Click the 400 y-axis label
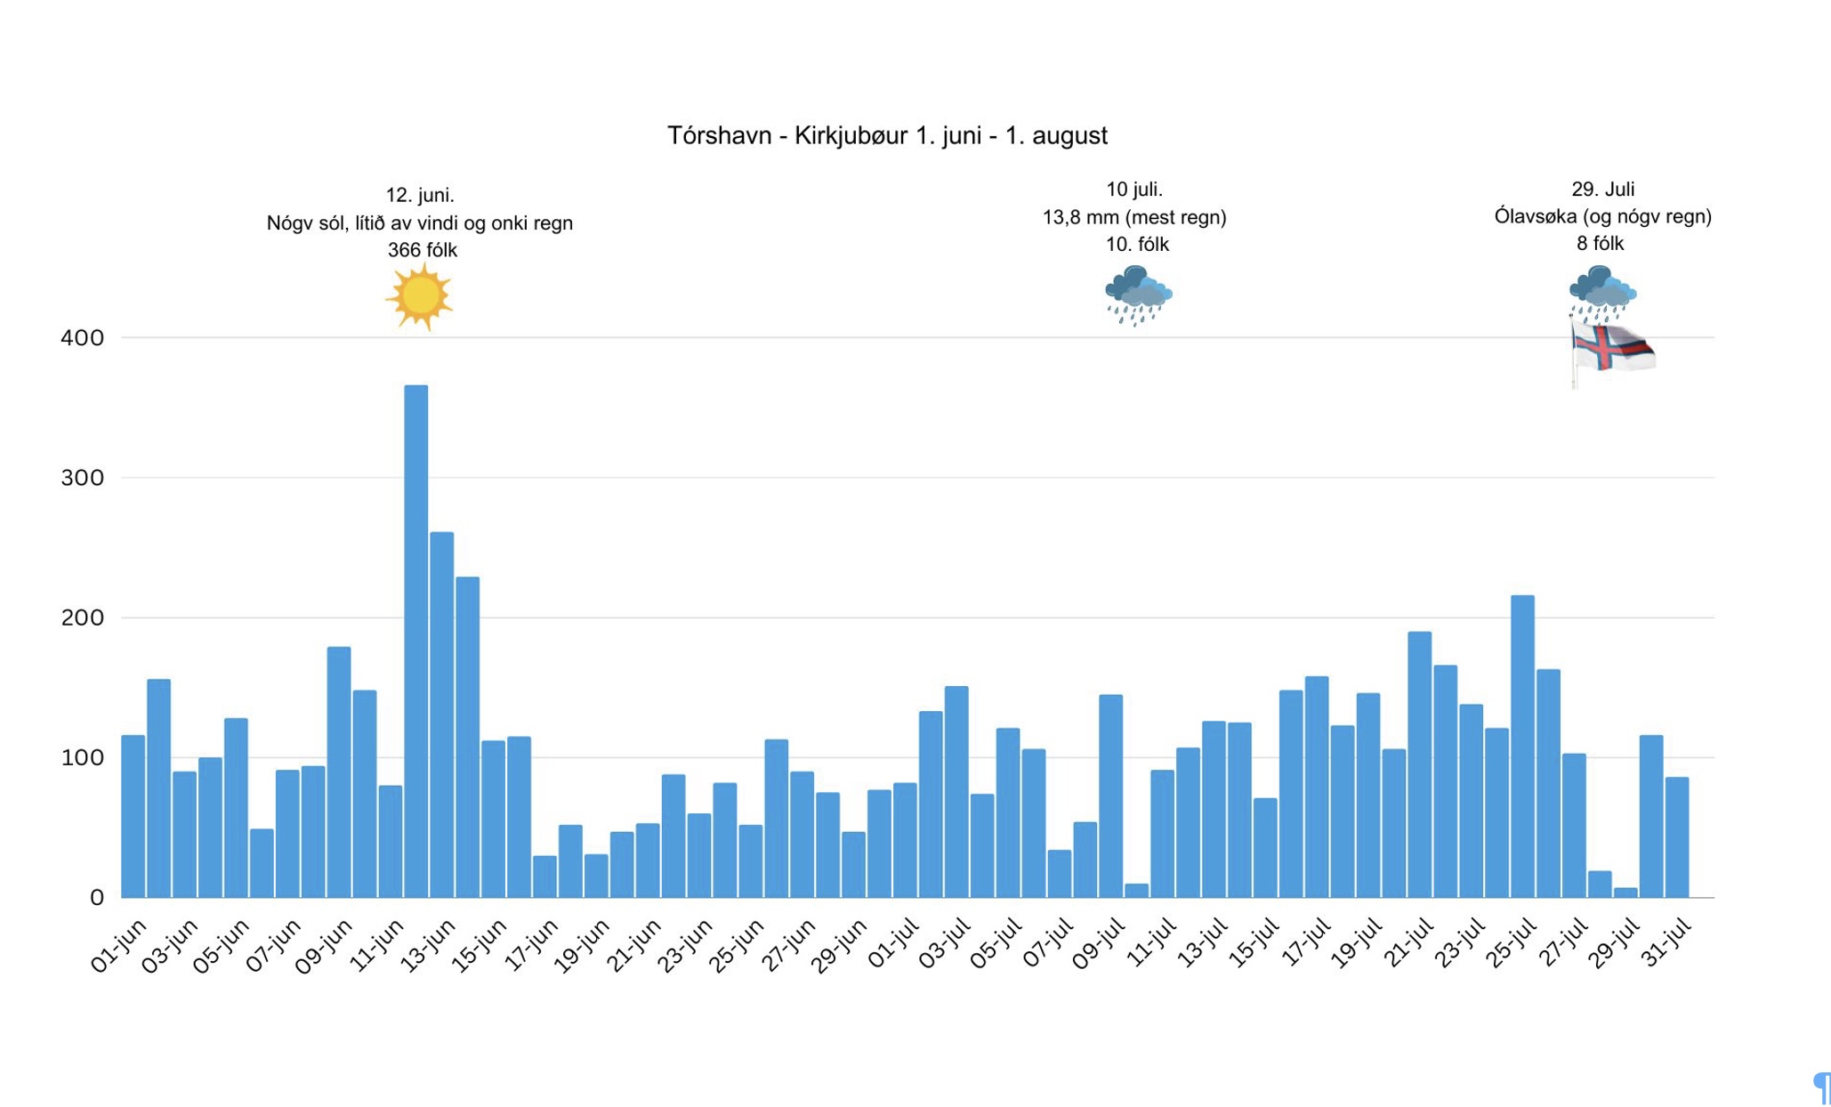Viewport: 1831px width, 1107px height. click(x=82, y=338)
